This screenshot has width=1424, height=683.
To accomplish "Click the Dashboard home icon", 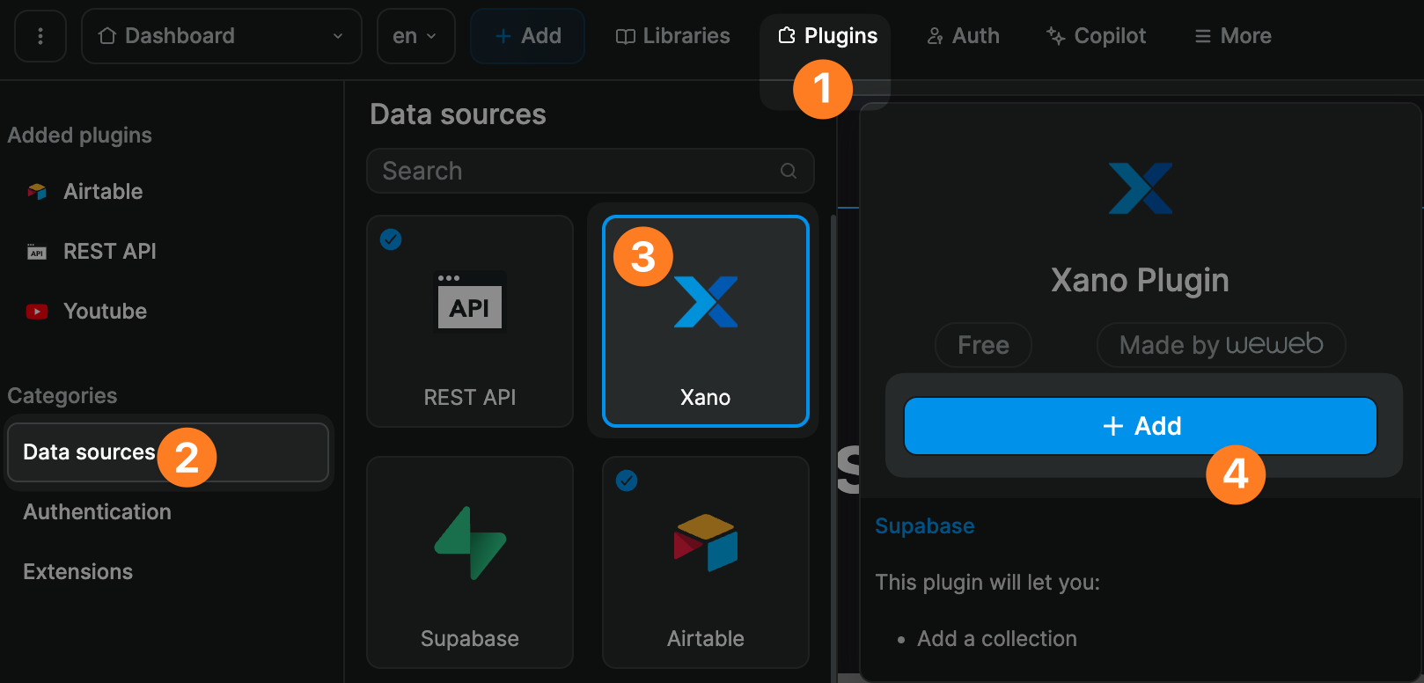I will [x=107, y=36].
